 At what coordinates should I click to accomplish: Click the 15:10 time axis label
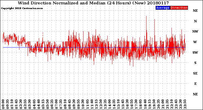(x=118, y=104)
